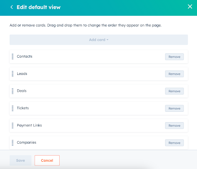
Task: Select the Payment Links card label
Action: 30,125
